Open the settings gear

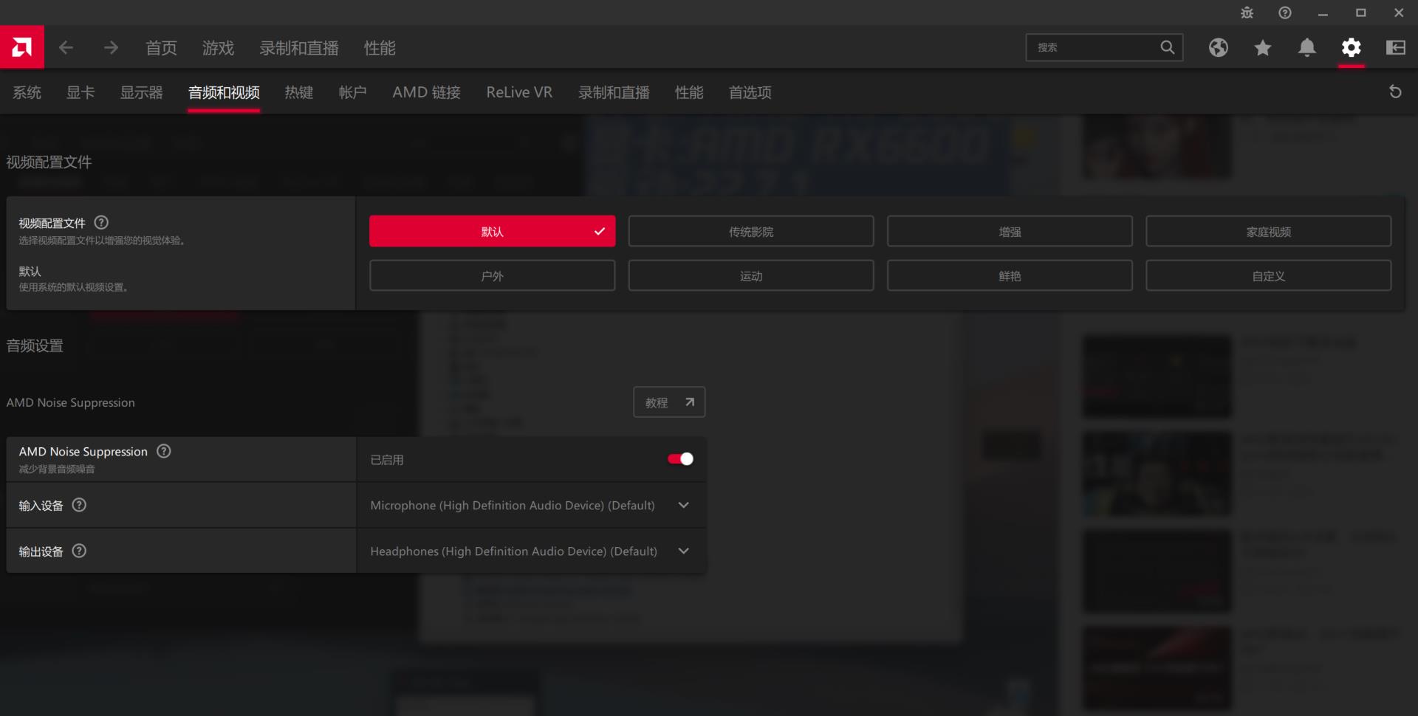pos(1352,47)
